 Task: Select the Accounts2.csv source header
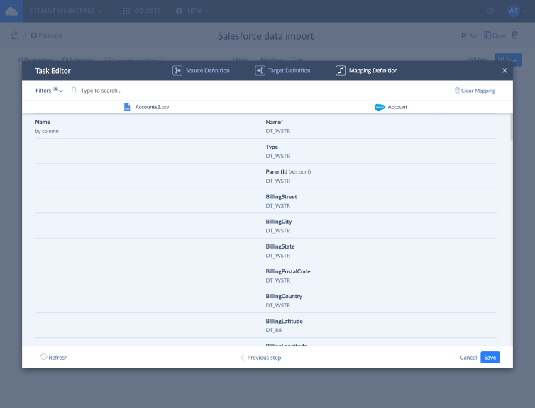pyautogui.click(x=146, y=107)
